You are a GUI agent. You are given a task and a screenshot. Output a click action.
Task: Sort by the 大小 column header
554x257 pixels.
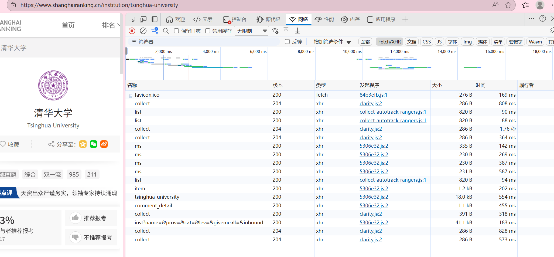(452, 85)
